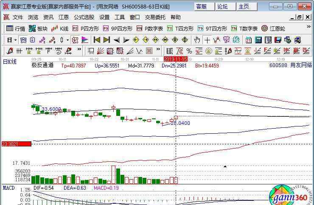Click the 2019-11-15 date marker
The height and width of the screenshot is (205, 314).
[x=176, y=59]
